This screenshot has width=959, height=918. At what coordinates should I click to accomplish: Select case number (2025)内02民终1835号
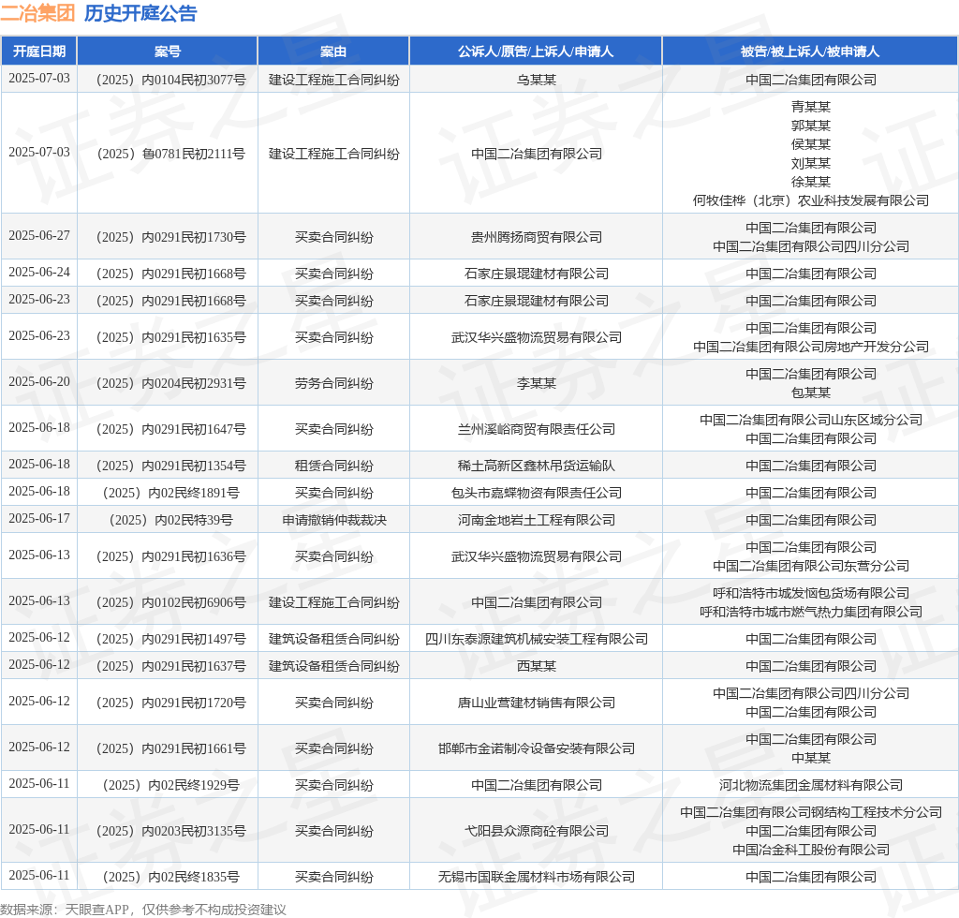coord(171,877)
